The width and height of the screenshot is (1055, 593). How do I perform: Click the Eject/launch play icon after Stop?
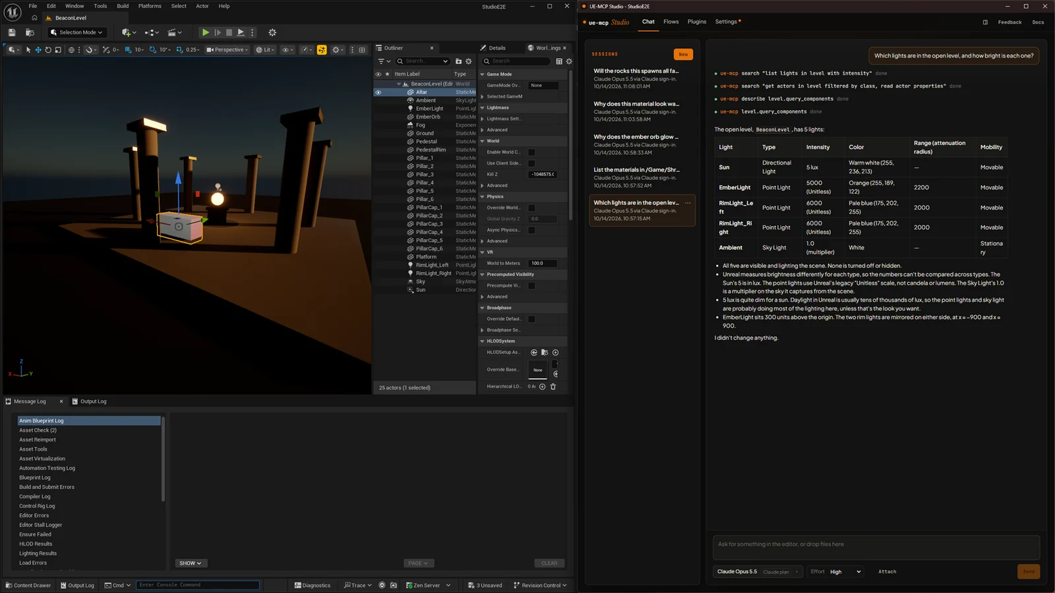click(241, 32)
